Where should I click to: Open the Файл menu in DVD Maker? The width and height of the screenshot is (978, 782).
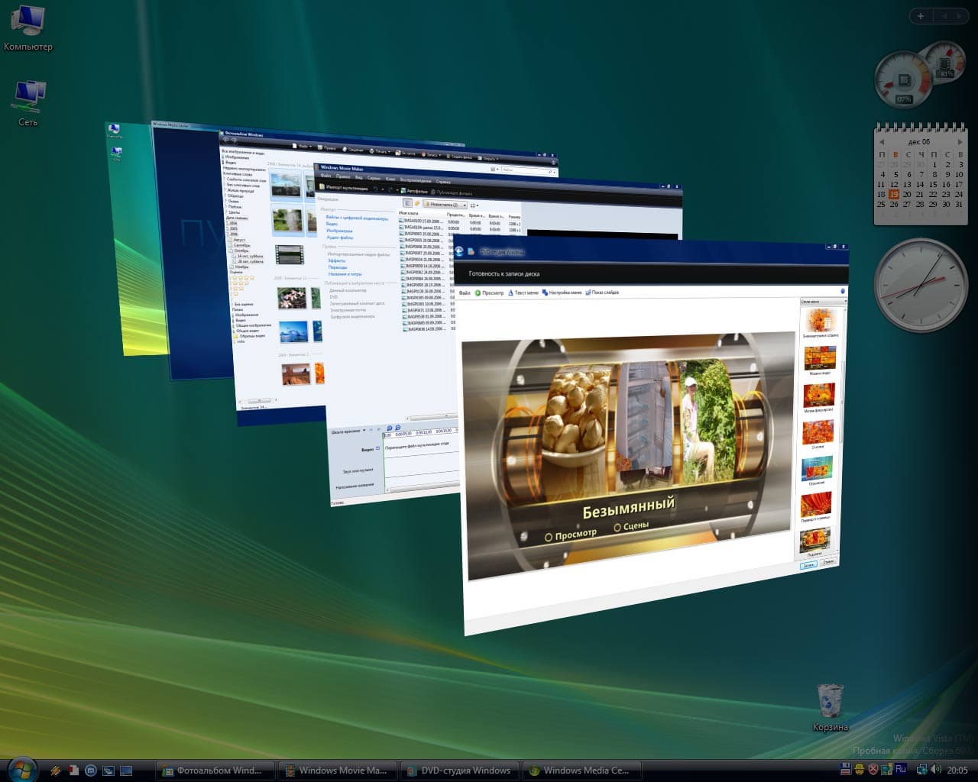[x=464, y=292]
